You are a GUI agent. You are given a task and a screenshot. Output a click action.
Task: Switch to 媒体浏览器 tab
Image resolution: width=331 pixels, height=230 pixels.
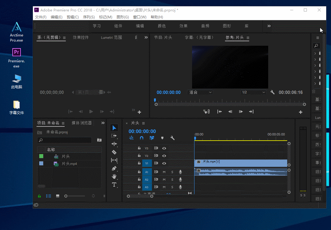82,123
